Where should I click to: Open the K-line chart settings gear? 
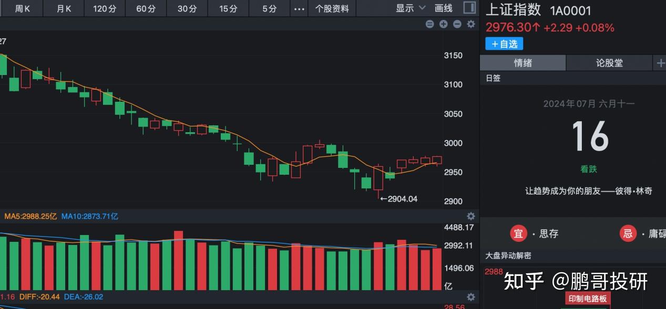pos(470,24)
